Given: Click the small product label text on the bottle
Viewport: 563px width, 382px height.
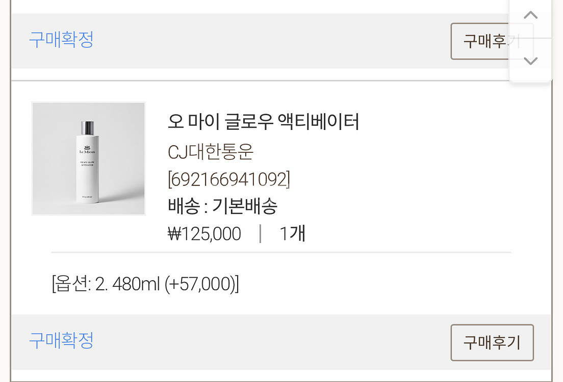Looking at the screenshot, I should pyautogui.click(x=87, y=163).
